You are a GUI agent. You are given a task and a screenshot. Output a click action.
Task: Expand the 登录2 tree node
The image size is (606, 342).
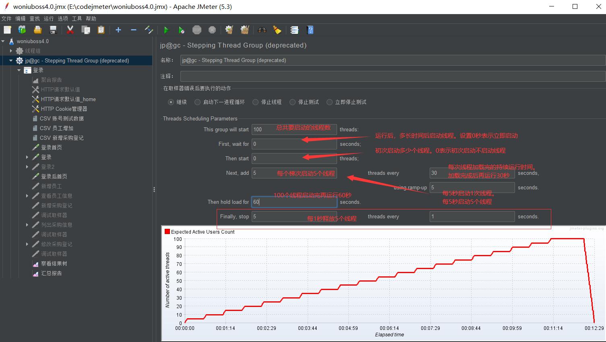27,167
